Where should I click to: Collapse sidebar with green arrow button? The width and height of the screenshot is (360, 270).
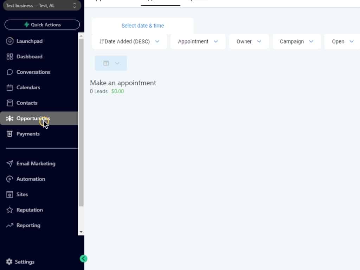pos(83,259)
